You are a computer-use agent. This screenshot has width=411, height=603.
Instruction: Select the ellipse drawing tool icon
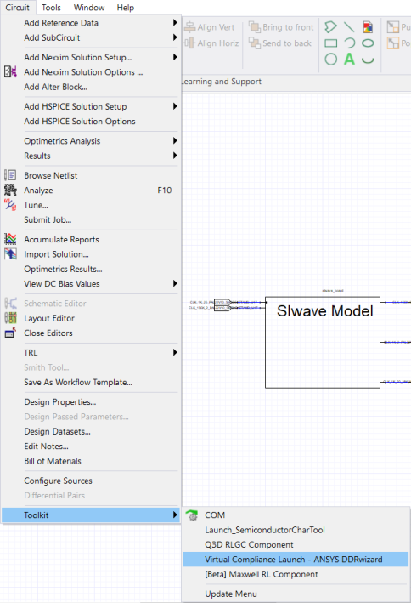pyautogui.click(x=368, y=43)
